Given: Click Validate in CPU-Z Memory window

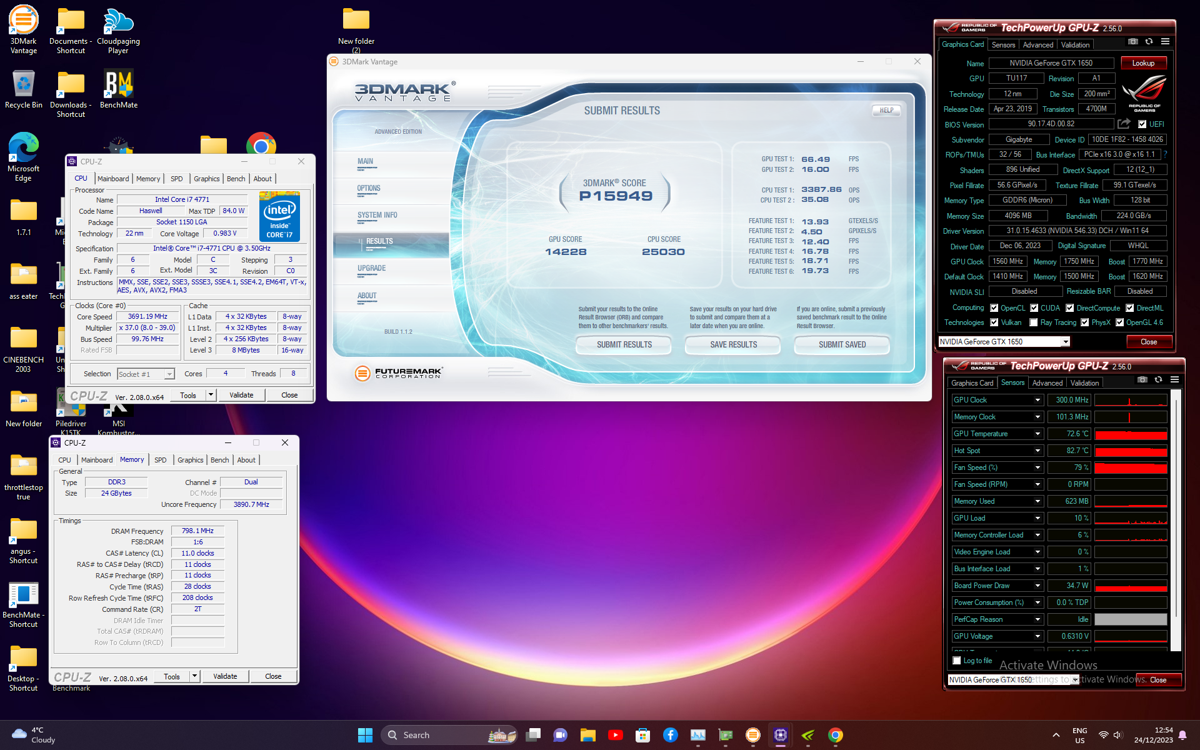Looking at the screenshot, I should click(x=225, y=676).
